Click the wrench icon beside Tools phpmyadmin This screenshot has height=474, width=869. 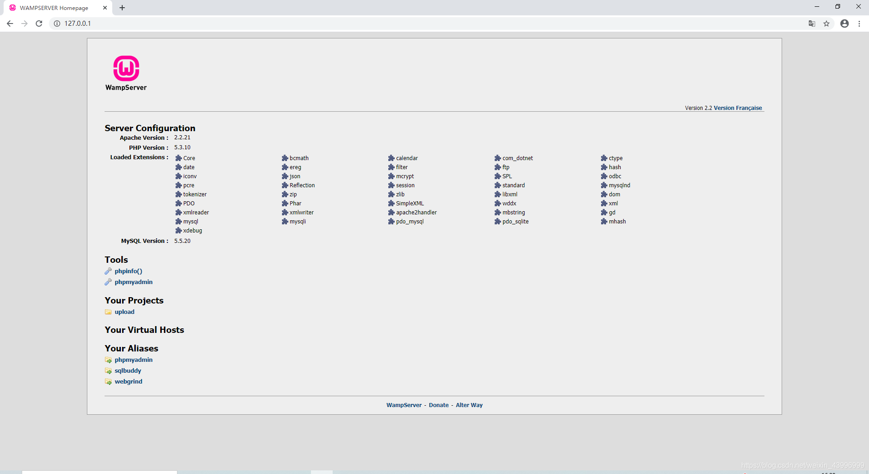coord(108,282)
